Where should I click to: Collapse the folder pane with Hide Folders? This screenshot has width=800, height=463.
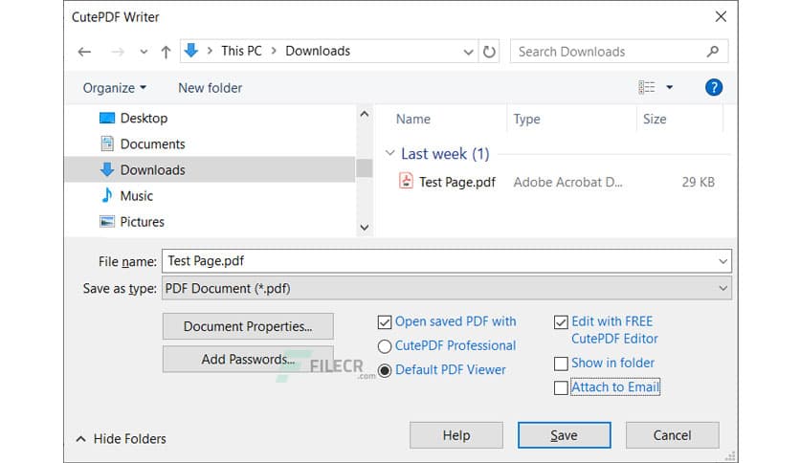click(x=121, y=438)
